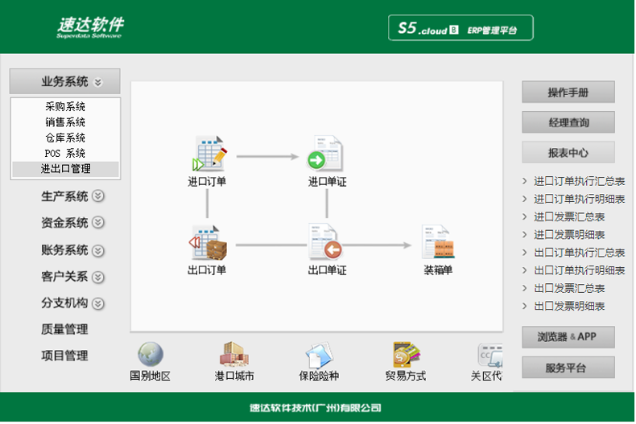The height and width of the screenshot is (424, 636).
Task: Click the 报表中心 button
Action: point(568,152)
